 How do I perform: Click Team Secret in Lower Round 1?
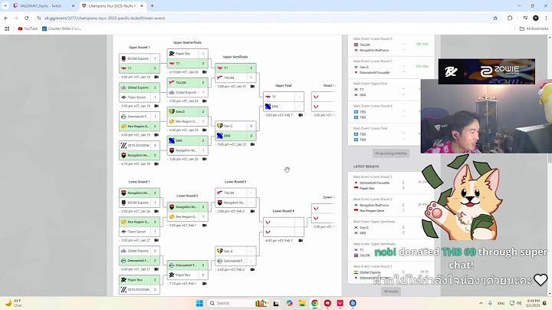tap(140, 232)
